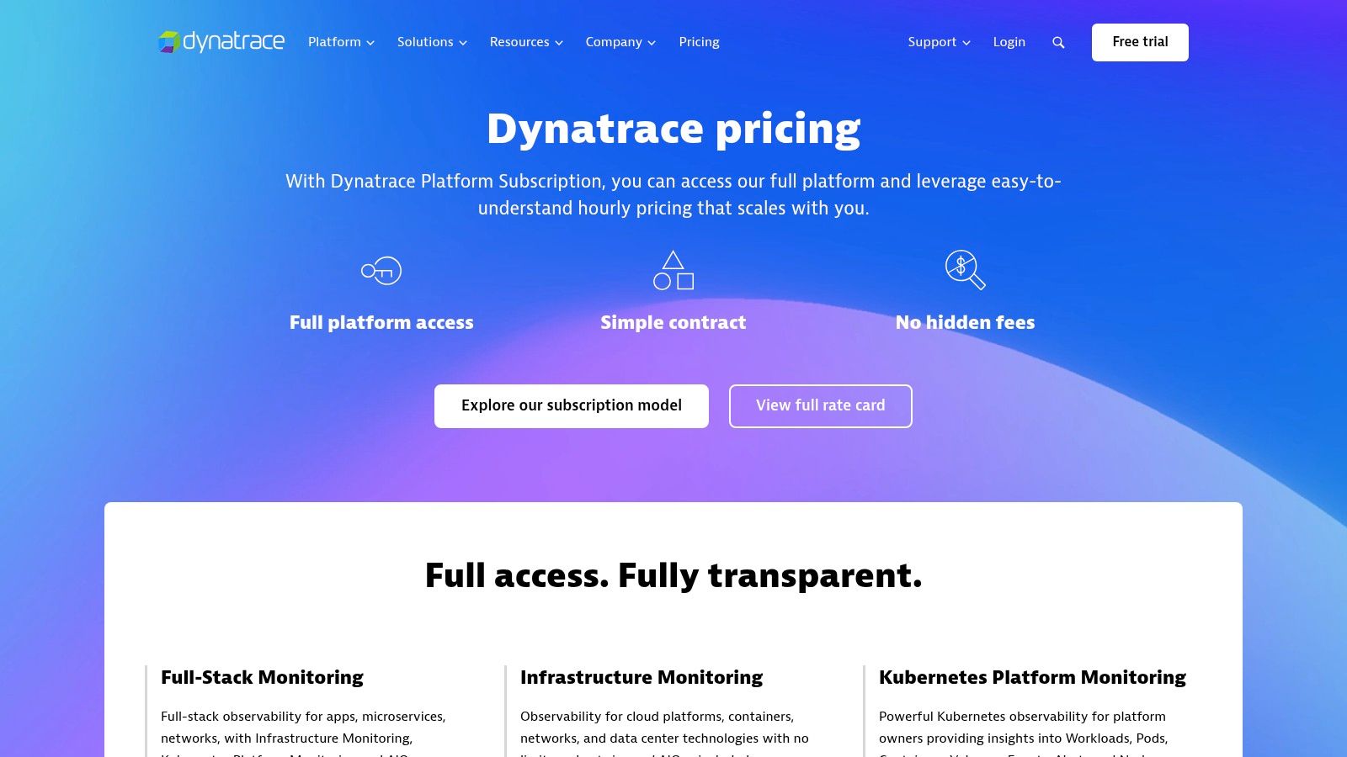Expand the Support menu

pyautogui.click(x=939, y=42)
